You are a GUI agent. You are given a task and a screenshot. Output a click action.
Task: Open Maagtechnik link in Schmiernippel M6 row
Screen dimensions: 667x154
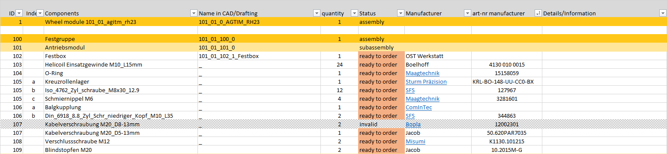coord(422,99)
